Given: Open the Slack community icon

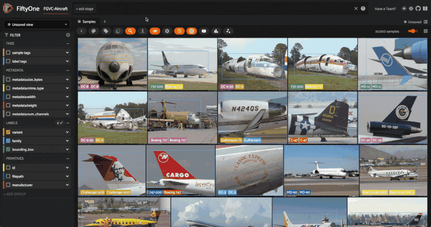Looking at the screenshot, I should [411, 9].
